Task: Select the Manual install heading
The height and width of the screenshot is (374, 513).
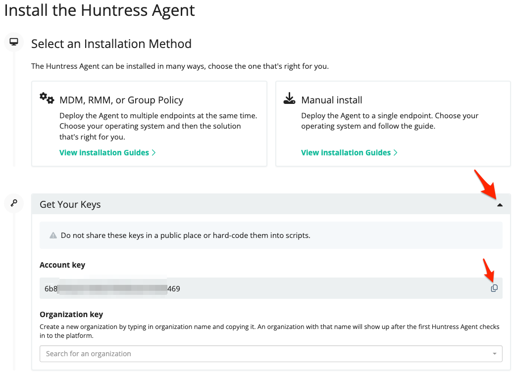Action: 332,100
